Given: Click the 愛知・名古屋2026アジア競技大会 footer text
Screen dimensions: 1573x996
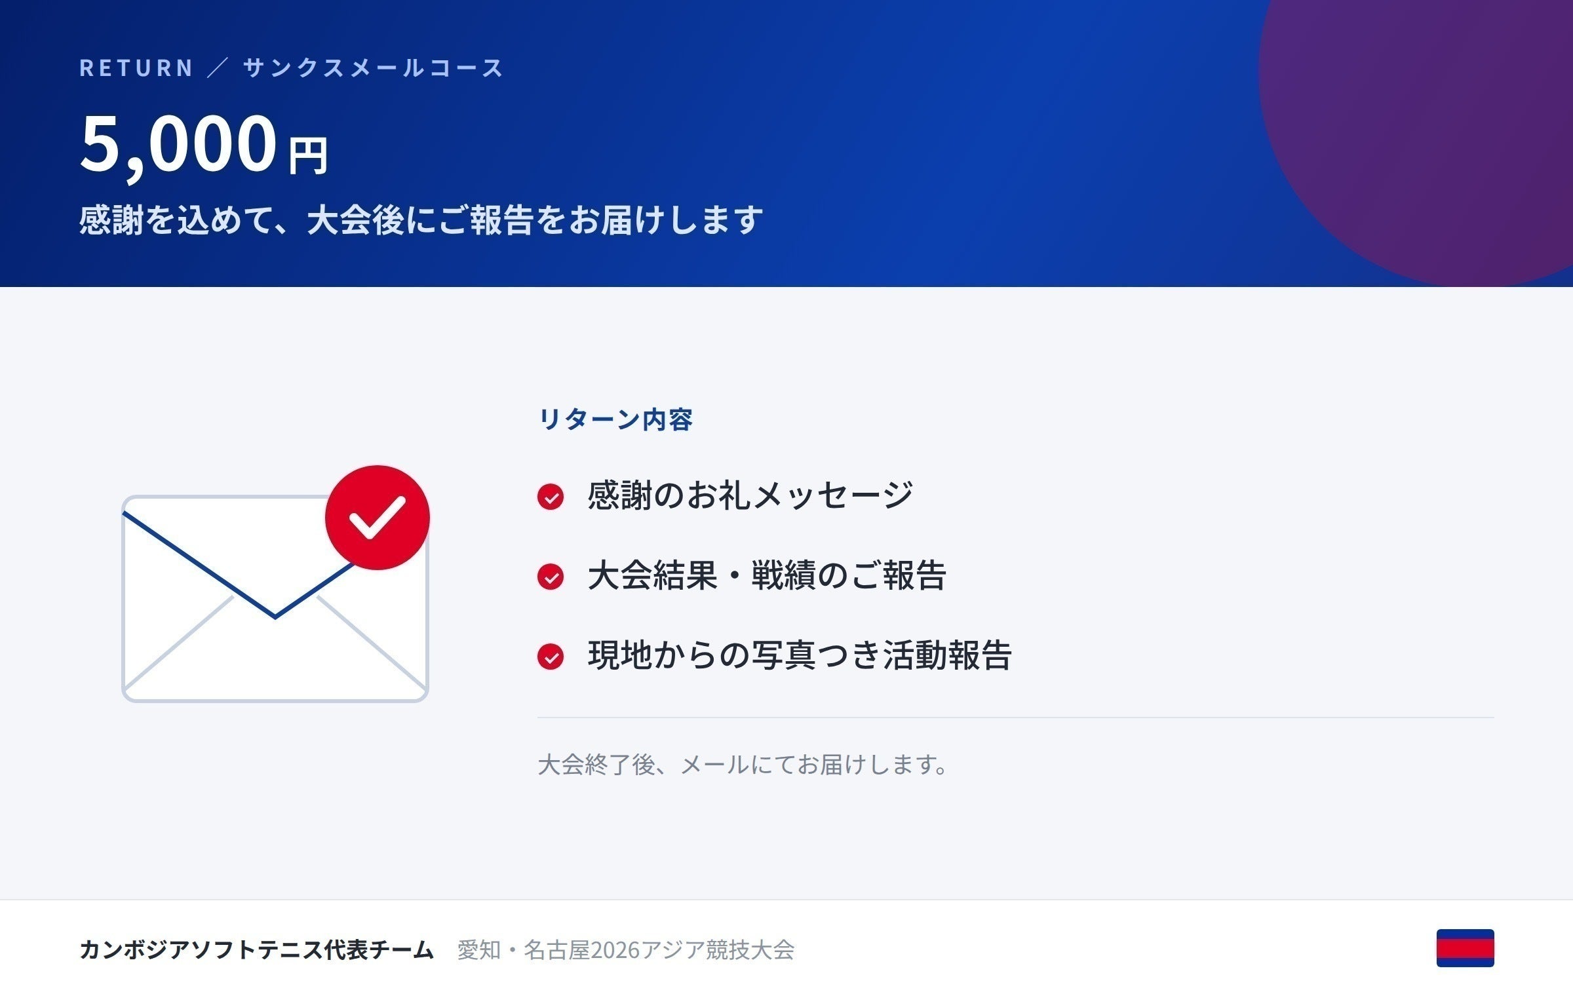Looking at the screenshot, I should (626, 949).
